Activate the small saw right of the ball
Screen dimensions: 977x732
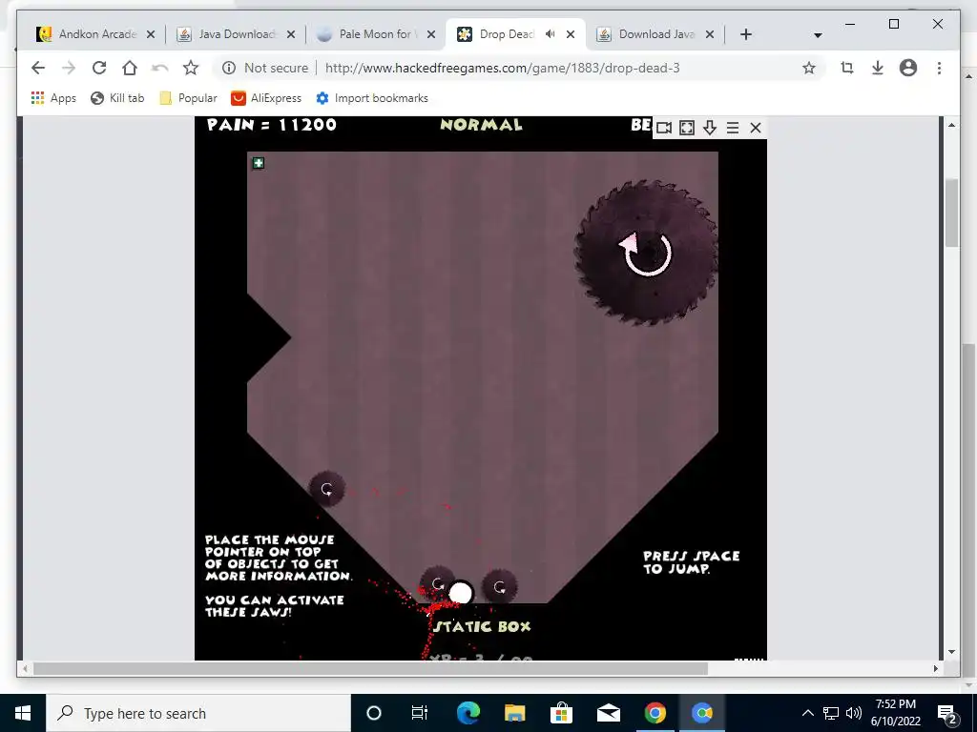(499, 586)
